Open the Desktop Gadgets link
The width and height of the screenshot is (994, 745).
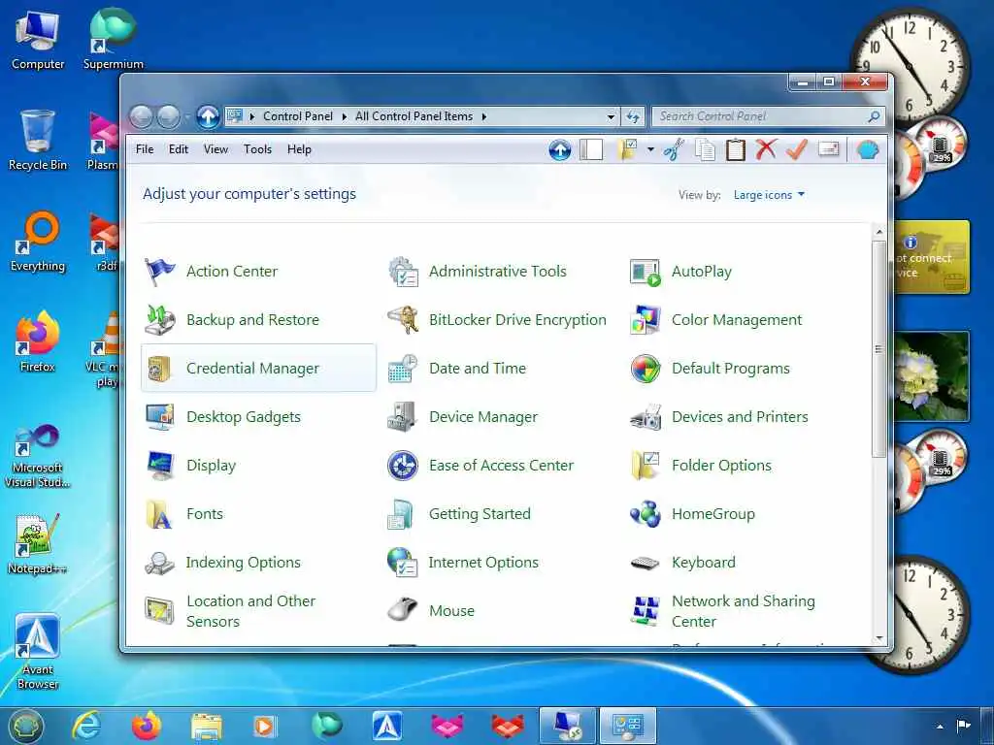pyautogui.click(x=244, y=417)
